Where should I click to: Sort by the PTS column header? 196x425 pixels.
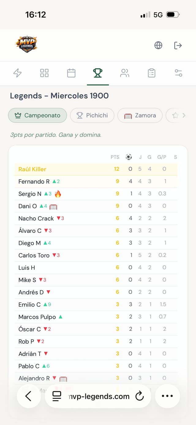(115, 157)
